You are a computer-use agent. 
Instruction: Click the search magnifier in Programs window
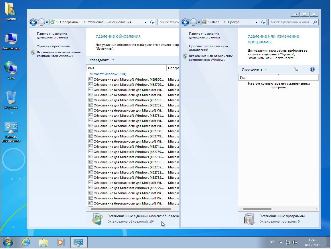click(315, 22)
